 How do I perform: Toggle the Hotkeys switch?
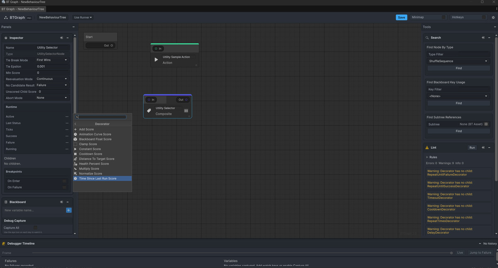click(x=483, y=17)
